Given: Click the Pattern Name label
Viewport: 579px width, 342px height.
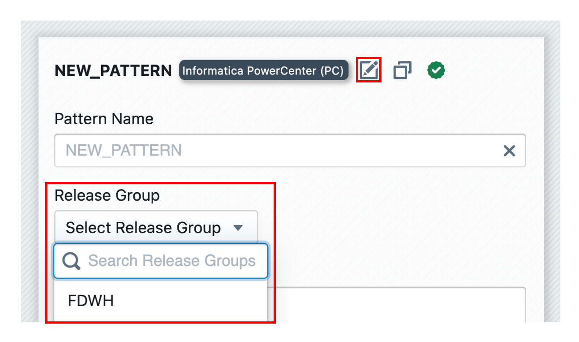Looking at the screenshot, I should click(104, 119).
